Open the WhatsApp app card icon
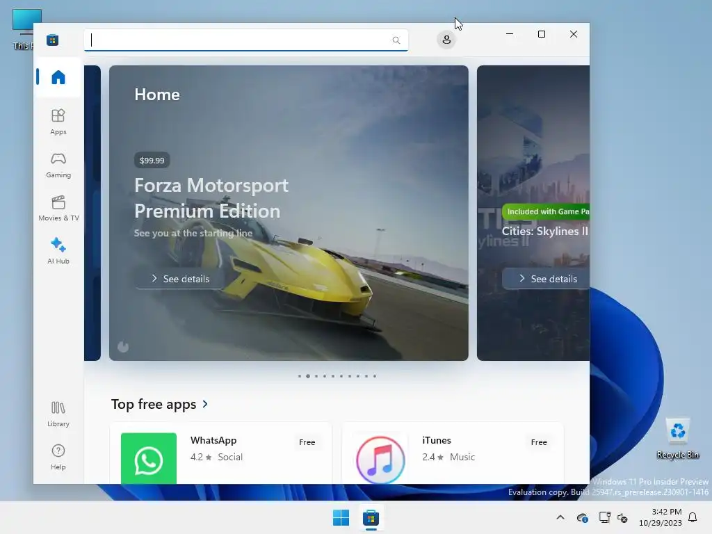 [149, 458]
